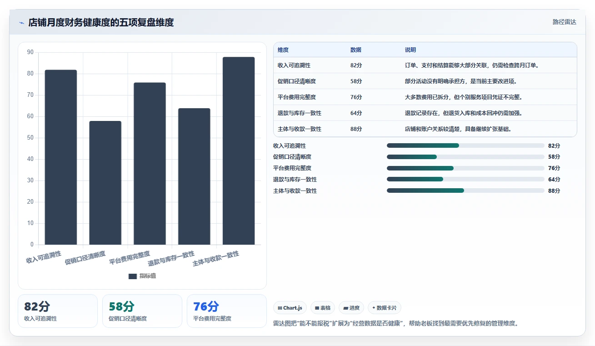Screen dimensions: 595x346
Task: Click the 平台费用完整度 x-axis label
Action: click(130, 257)
